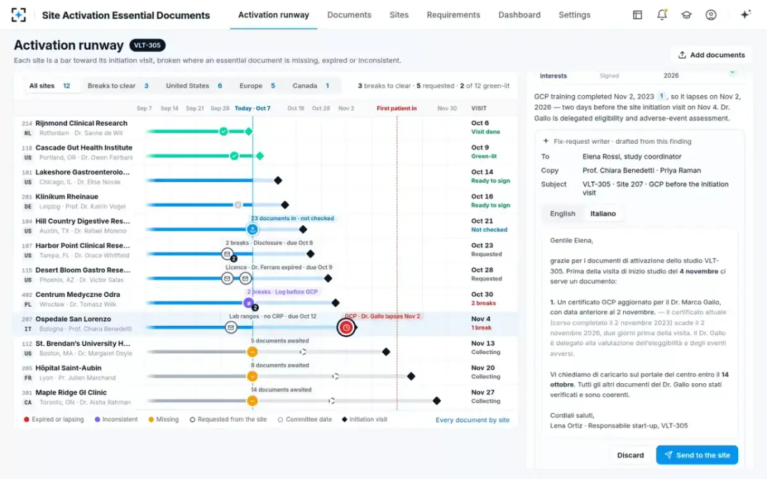This screenshot has width=767, height=479.
Task: Click St. Brendan's missing documents marker
Action: 252,352
